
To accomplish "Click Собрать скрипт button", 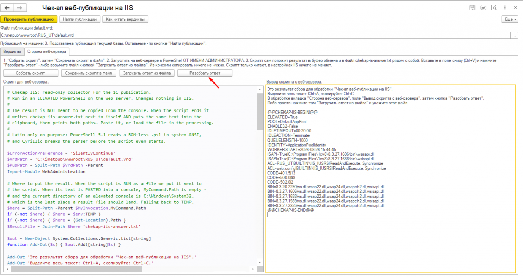I will point(31,73).
